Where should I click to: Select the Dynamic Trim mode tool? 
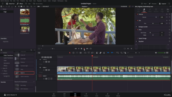(77, 53)
